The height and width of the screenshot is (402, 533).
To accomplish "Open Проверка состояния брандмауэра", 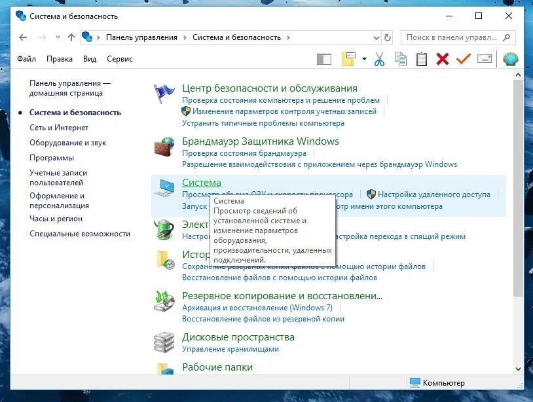I will (x=244, y=153).
